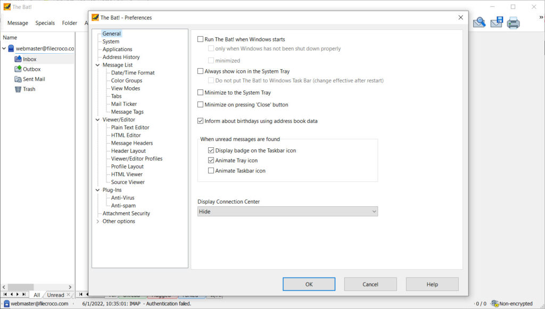Open the Folder menu

[x=70, y=23]
